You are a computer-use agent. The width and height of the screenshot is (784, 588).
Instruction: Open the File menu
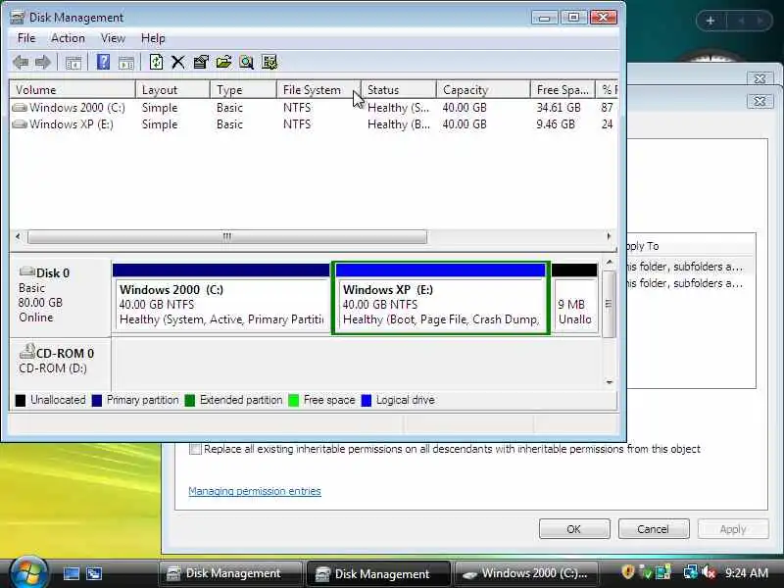click(26, 38)
